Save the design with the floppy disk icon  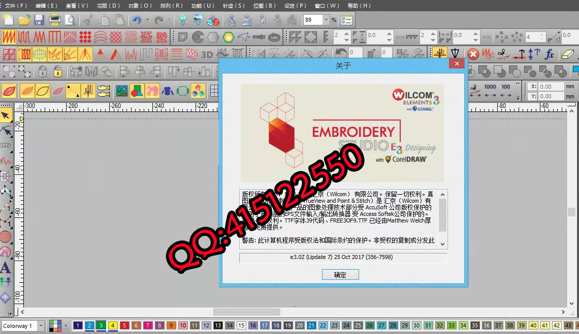39,20
